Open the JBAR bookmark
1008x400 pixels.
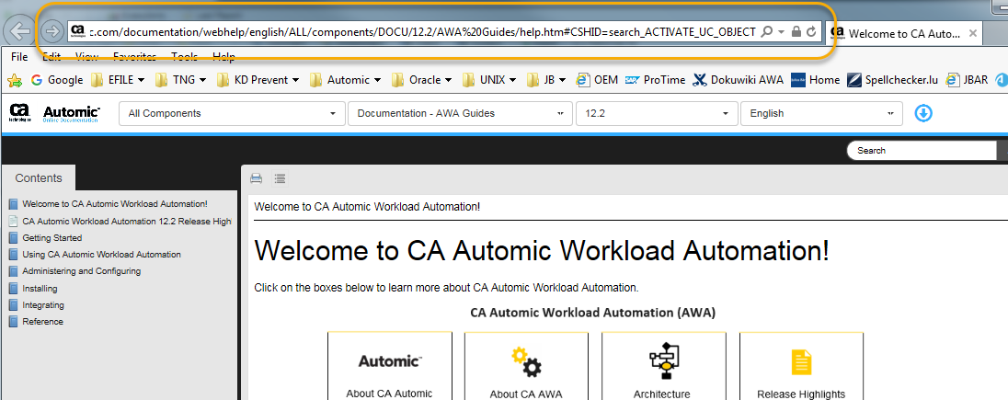(x=967, y=80)
